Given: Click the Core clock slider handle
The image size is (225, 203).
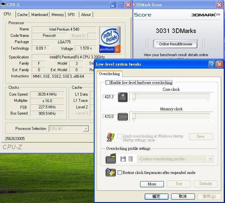Looking at the screenshot, I should tap(134, 97).
